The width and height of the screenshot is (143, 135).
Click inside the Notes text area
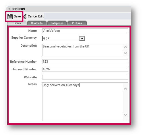83,102
